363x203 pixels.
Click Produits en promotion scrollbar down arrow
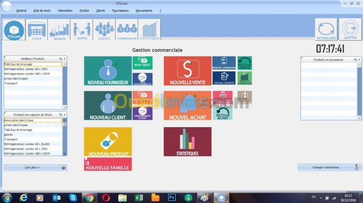click(359, 118)
